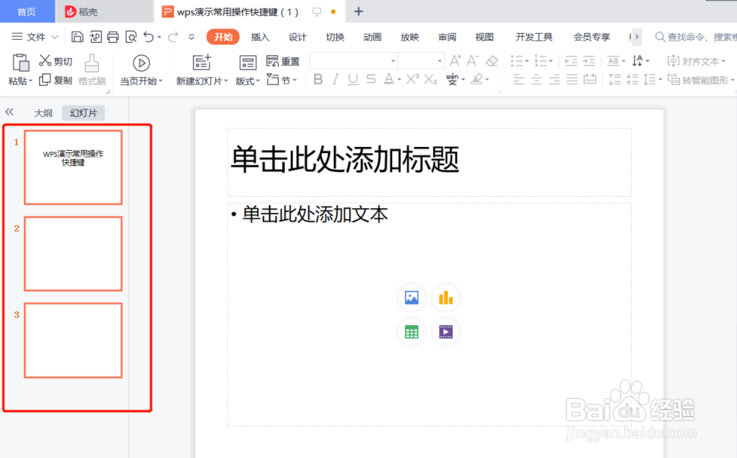Switch to the Animation (动画) tab
Viewport: 737px width, 458px height.
[x=372, y=37]
